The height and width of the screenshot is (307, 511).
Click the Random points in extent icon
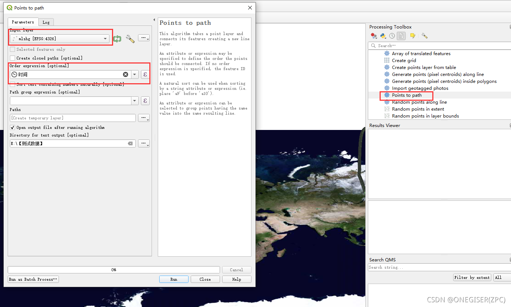click(387, 109)
